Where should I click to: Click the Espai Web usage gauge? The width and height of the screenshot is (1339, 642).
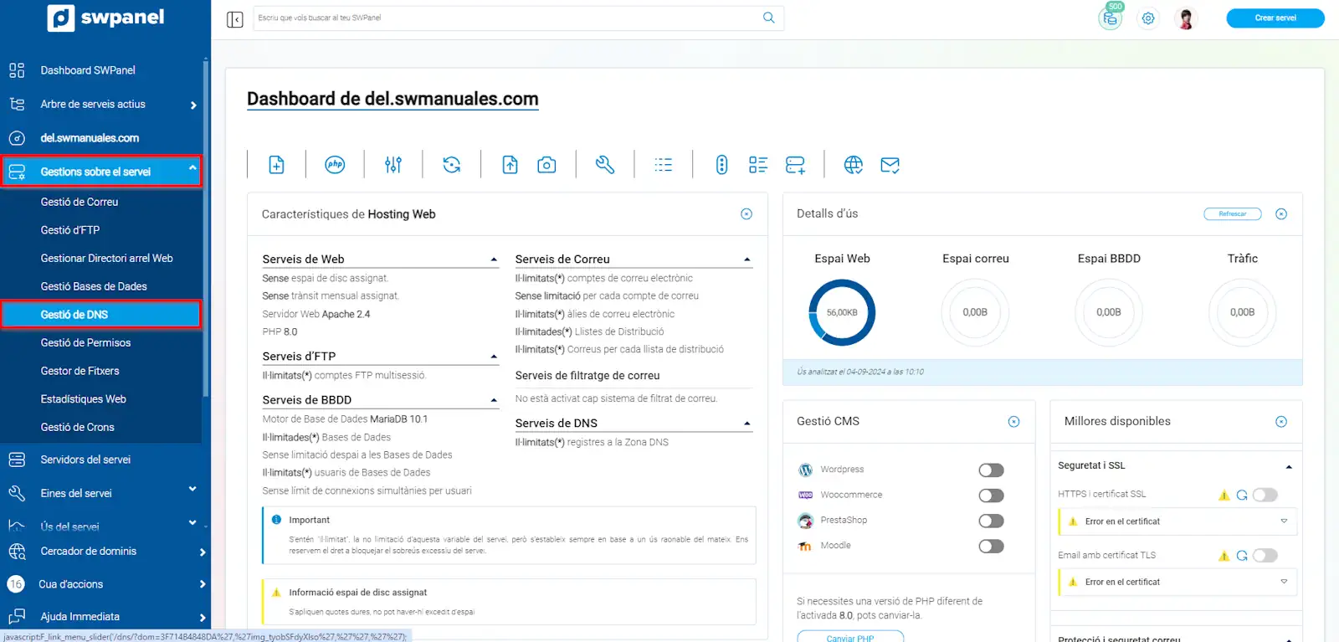[x=842, y=312]
